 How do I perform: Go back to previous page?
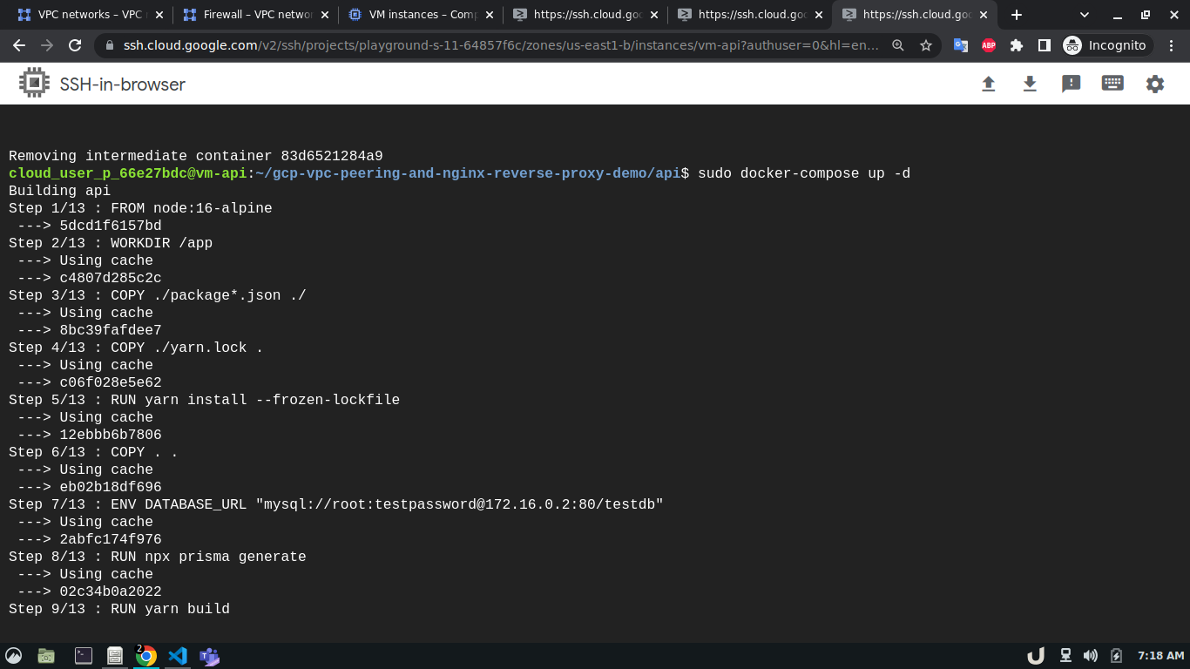click(x=19, y=45)
